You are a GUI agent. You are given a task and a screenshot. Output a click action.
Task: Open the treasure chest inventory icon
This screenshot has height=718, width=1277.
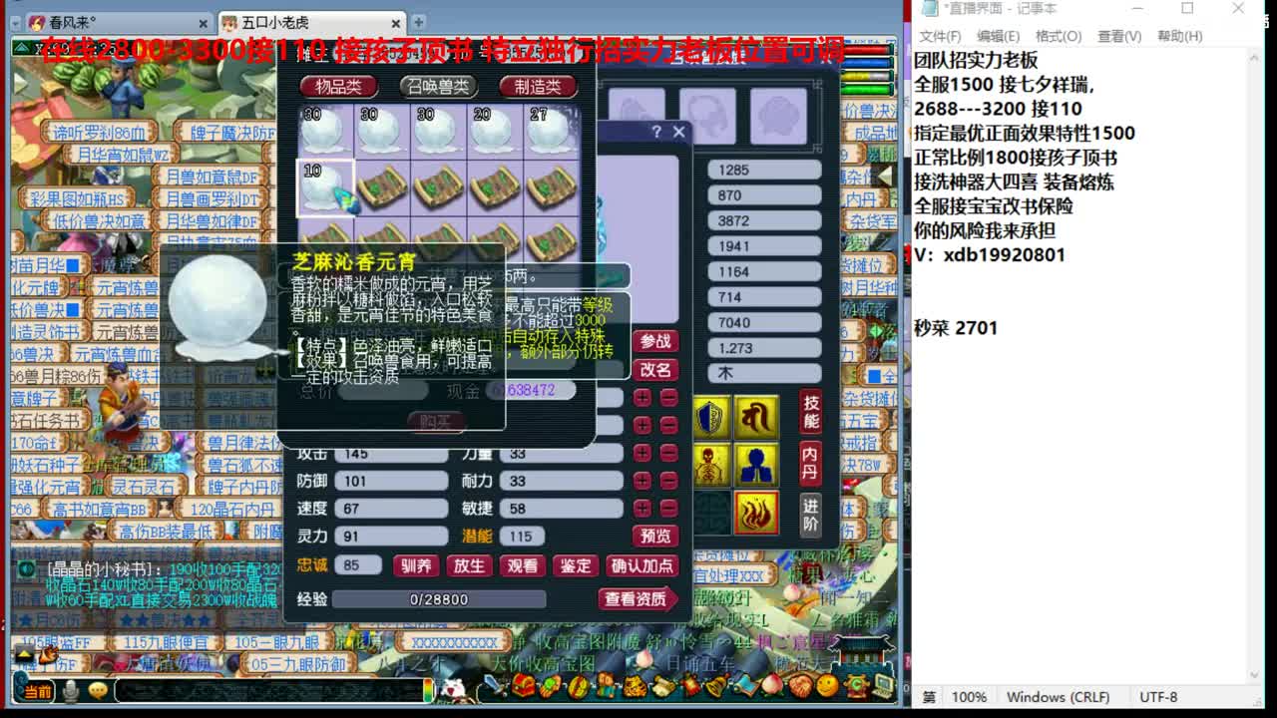(524, 685)
